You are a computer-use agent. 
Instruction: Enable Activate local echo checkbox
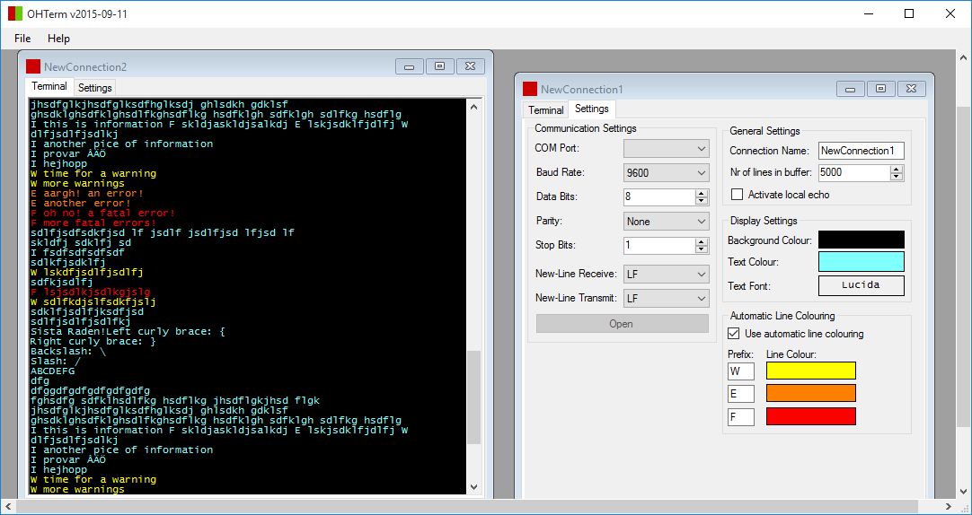(x=738, y=195)
